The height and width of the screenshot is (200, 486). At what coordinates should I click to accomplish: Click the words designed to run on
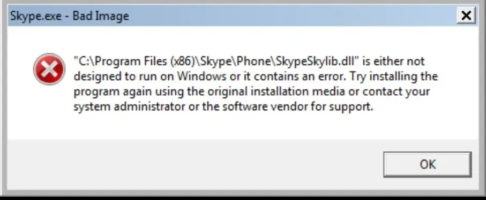click(124, 76)
